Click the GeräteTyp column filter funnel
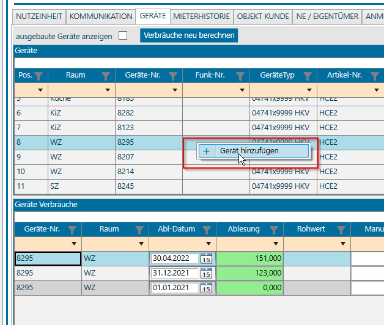Image resolution: width=384 pixels, height=325 pixels. click(x=308, y=76)
